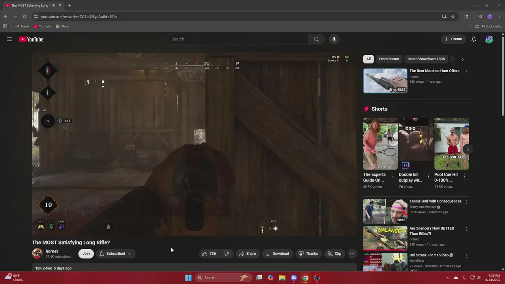This screenshot has height=284, width=505.
Task: Select the All filter chip
Action: [368, 59]
